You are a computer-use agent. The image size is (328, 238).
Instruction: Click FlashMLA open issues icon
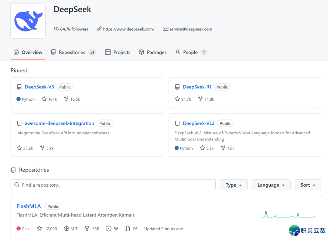(x=108, y=229)
